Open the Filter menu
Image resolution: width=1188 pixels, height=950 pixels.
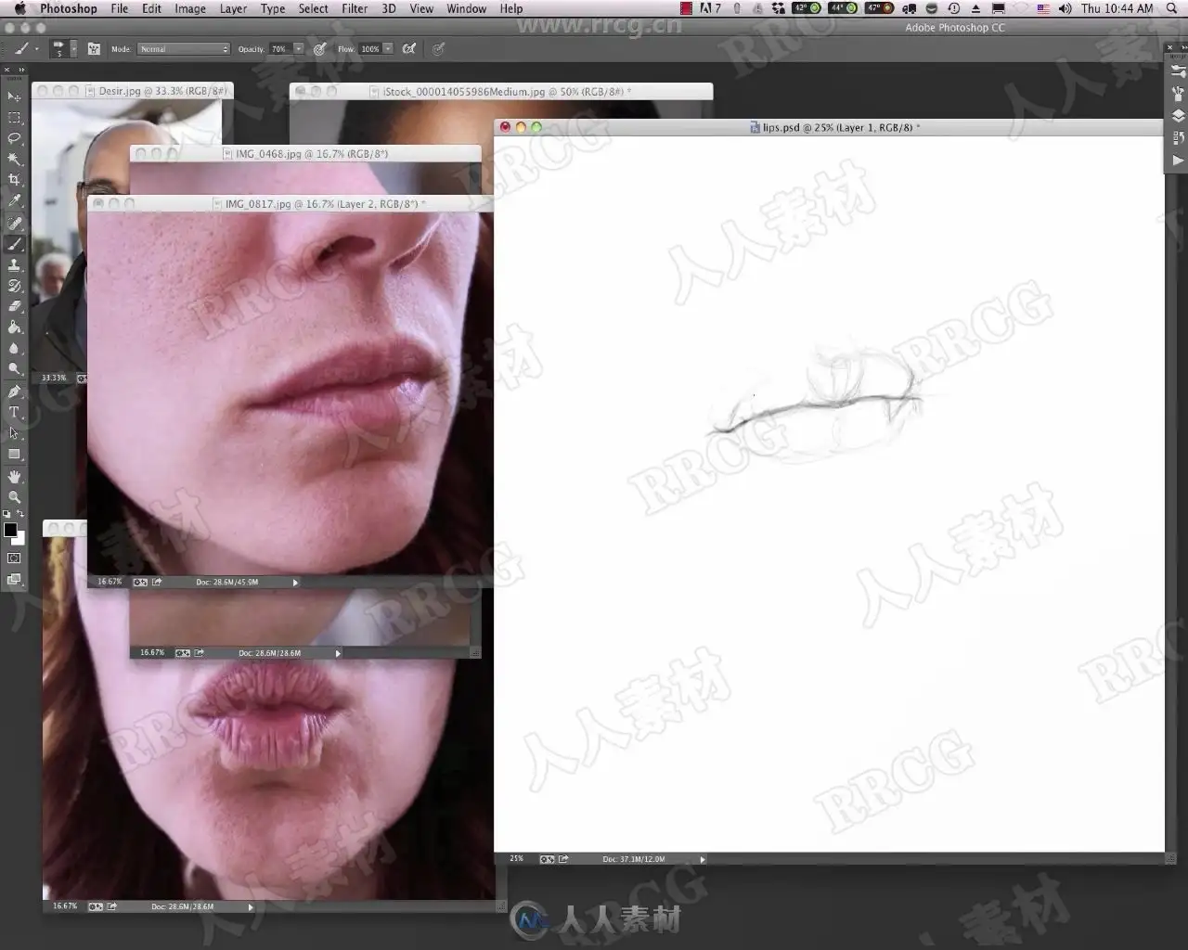tap(355, 8)
